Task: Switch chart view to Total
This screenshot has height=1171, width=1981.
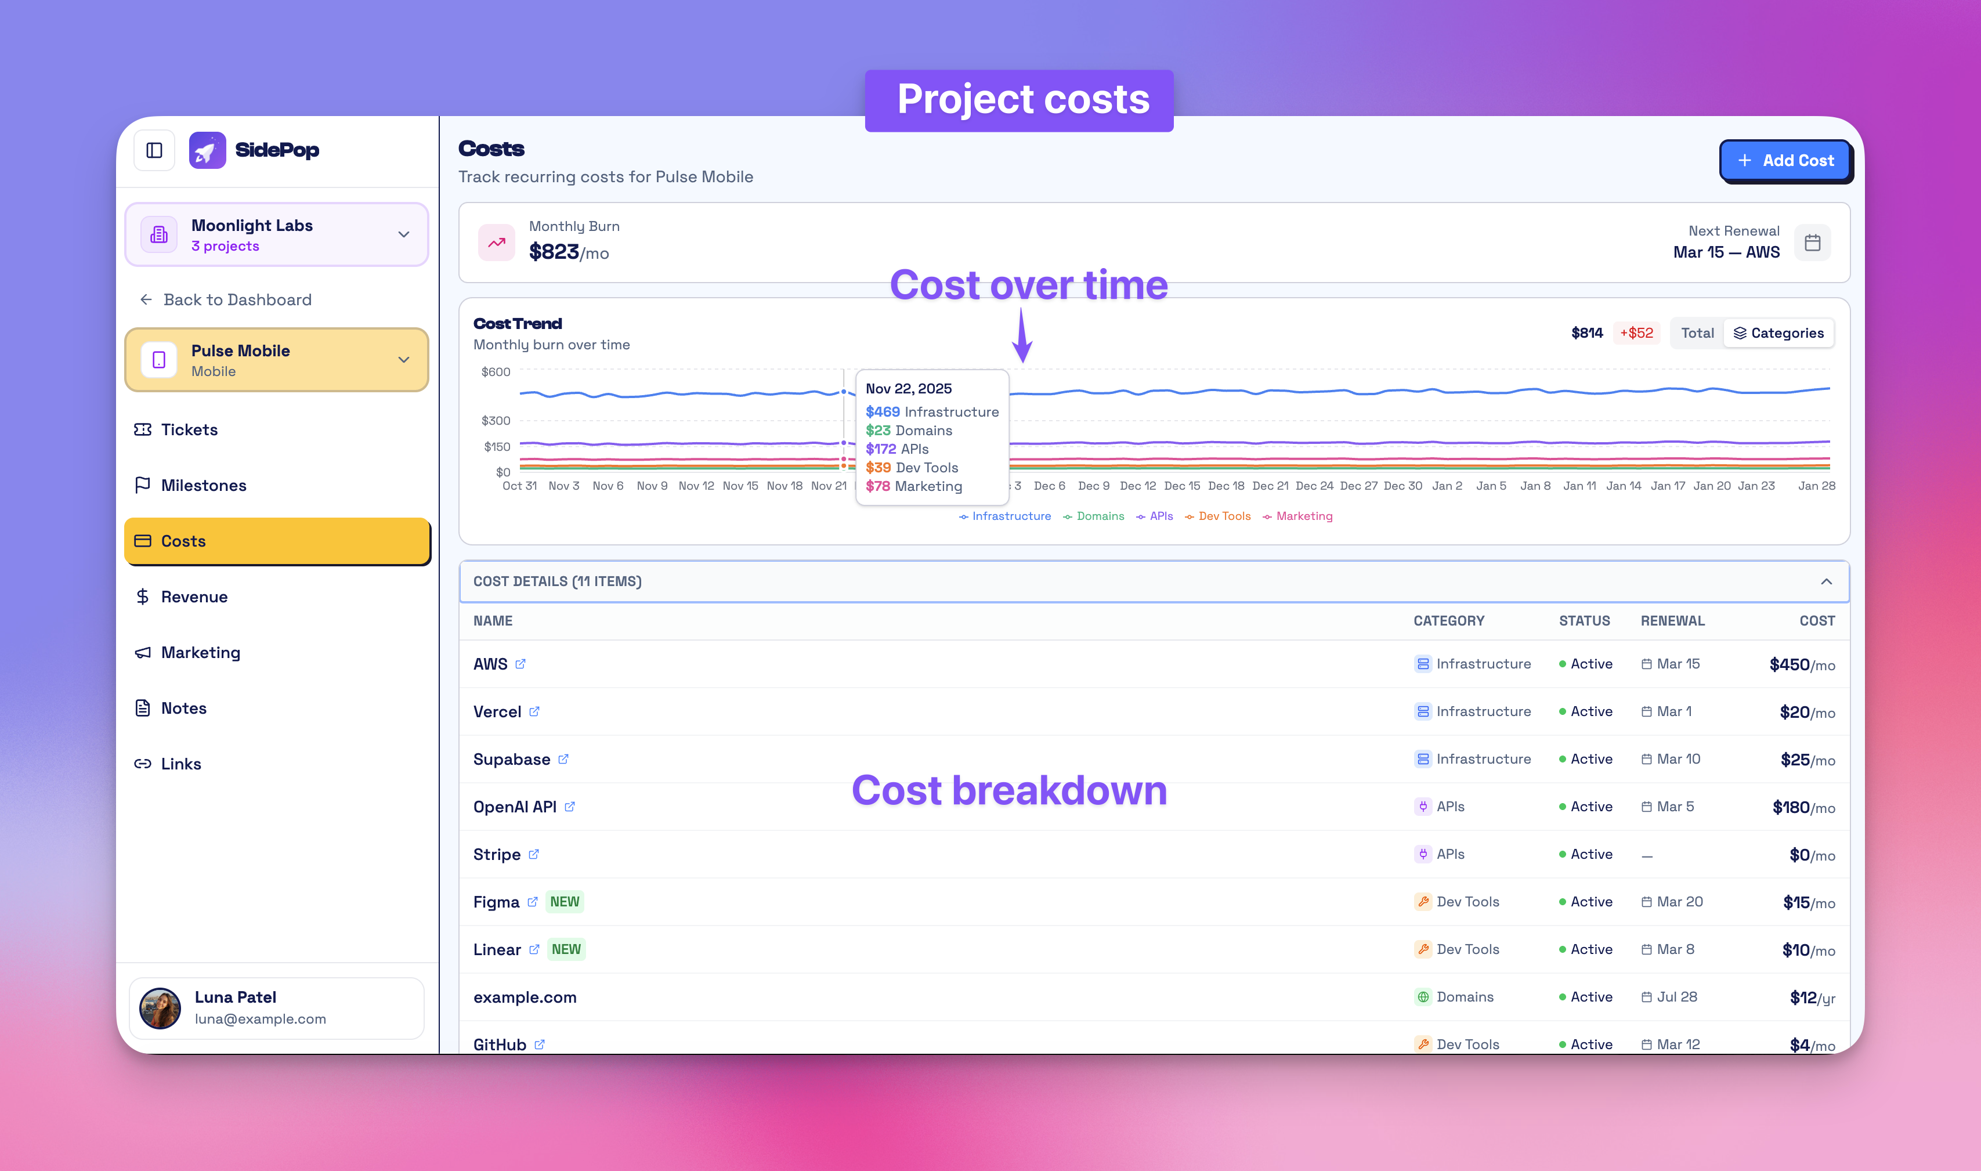Action: click(1697, 333)
